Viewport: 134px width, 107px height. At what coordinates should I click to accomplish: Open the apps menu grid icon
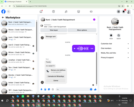click(118, 12)
